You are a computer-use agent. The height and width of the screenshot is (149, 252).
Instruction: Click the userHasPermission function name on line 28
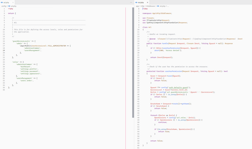coord(173,71)
